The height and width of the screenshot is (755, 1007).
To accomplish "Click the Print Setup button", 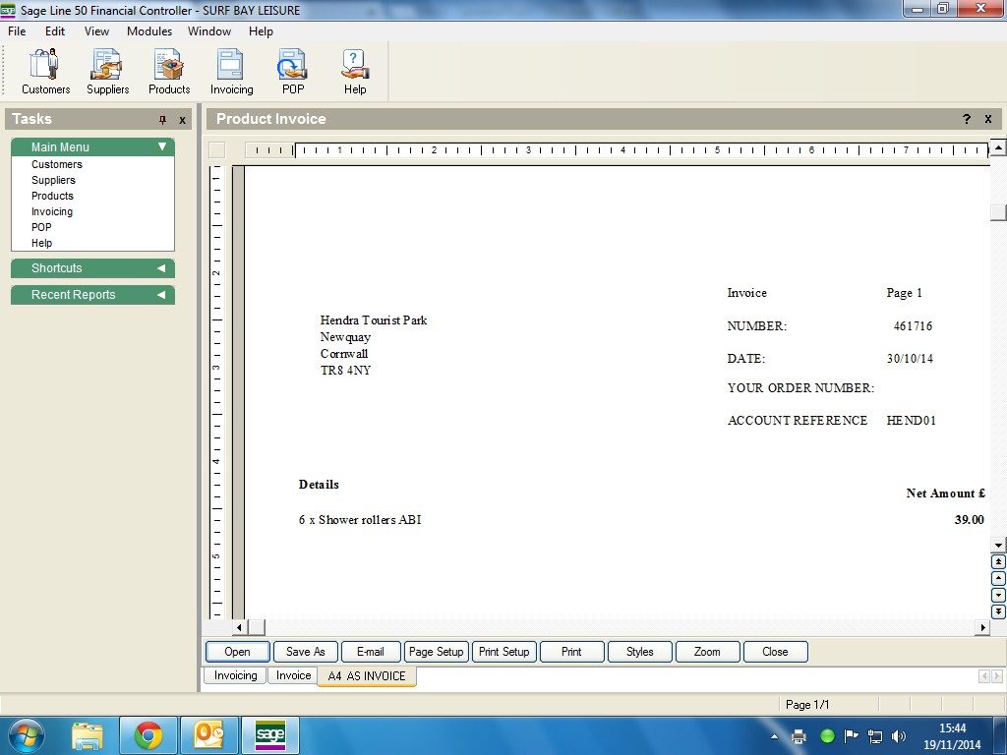I will pyautogui.click(x=504, y=652).
